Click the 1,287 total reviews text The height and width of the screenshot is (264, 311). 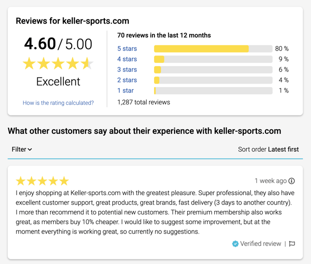143,102
